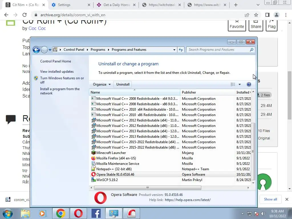Open the Organize dropdown menu

click(x=102, y=84)
